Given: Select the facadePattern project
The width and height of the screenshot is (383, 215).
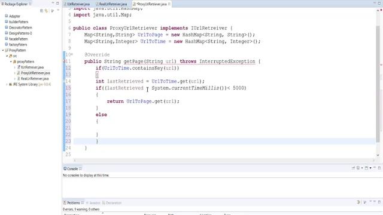Looking at the screenshot, I should (x=19, y=39).
